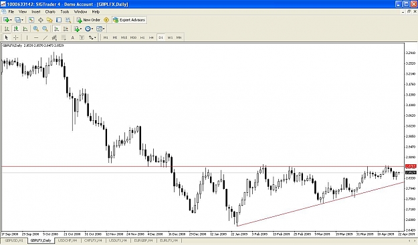Zoom in on the chart
The height and width of the screenshot is (245, 418).
point(35,29)
